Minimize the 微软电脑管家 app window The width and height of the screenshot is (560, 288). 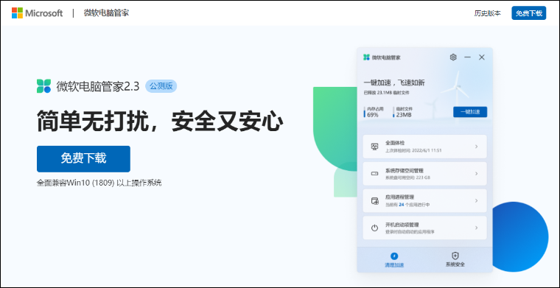[467, 57]
